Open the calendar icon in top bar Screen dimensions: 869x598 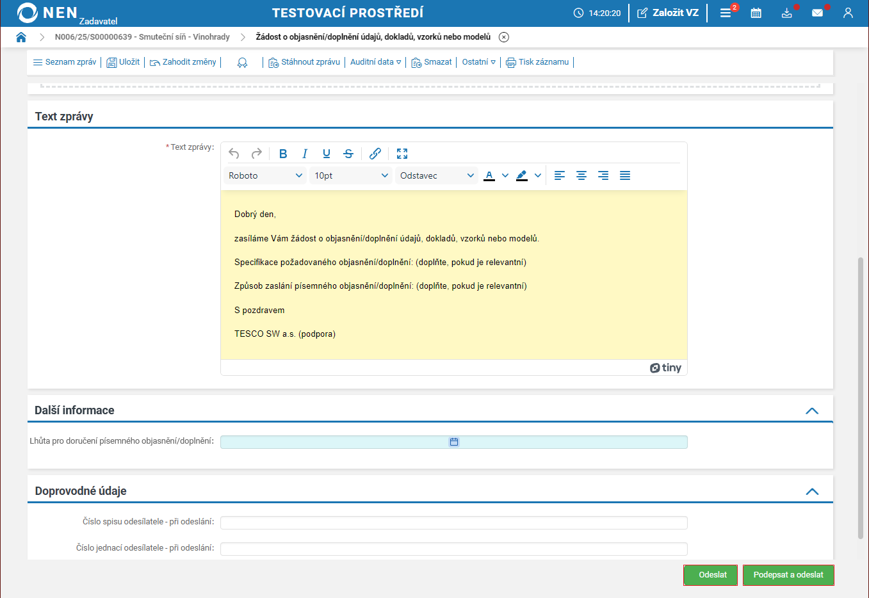(756, 13)
